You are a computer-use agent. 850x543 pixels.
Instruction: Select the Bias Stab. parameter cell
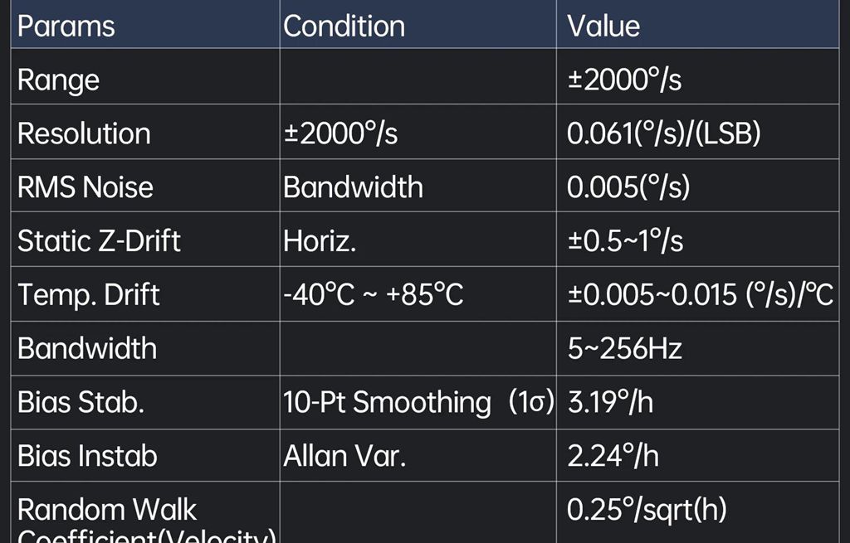(x=81, y=402)
